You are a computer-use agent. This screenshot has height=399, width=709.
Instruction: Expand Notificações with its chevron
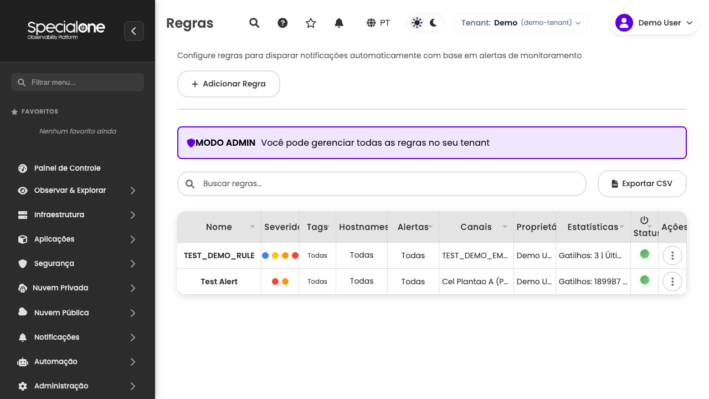(x=133, y=337)
